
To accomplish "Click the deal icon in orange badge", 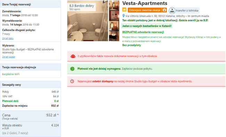I will coord(164,10).
